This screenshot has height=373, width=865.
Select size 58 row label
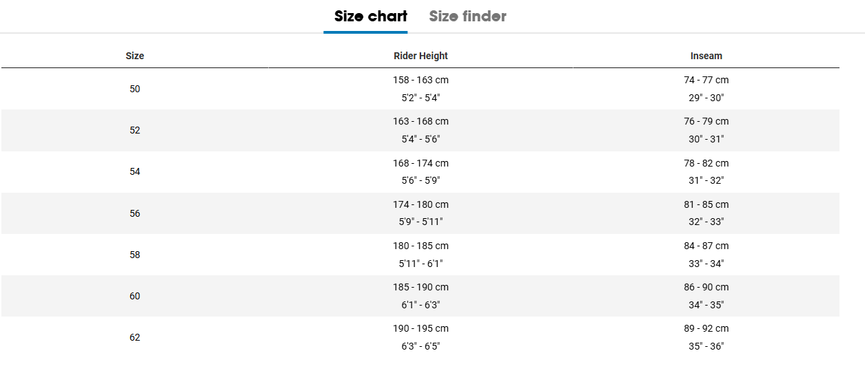(x=135, y=255)
